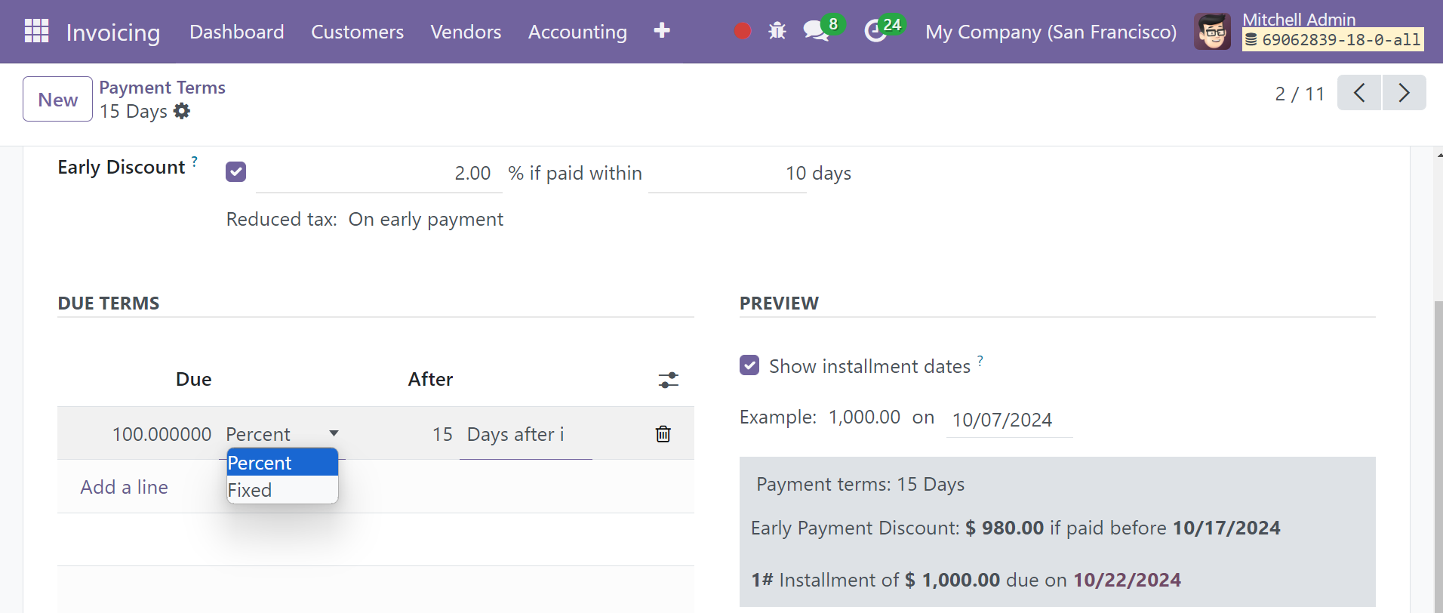Click the database name 69062839-18-0-all badge
The width and height of the screenshot is (1443, 613).
(1333, 40)
